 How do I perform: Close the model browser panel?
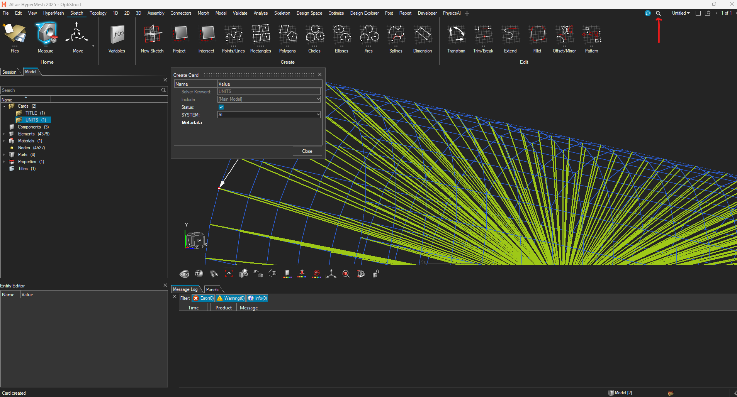[165, 80]
